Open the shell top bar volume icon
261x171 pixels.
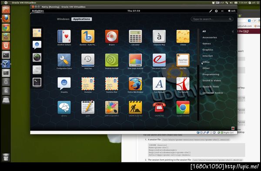(222, 11)
